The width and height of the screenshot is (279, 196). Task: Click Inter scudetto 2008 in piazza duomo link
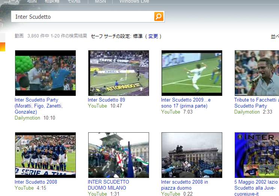coord(184,185)
